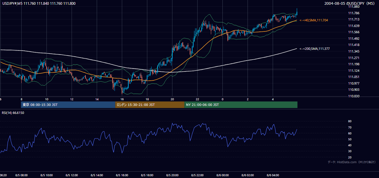The image size is (379, 178).
Task: Click price axis value 110.903
Action: pos(353,90)
